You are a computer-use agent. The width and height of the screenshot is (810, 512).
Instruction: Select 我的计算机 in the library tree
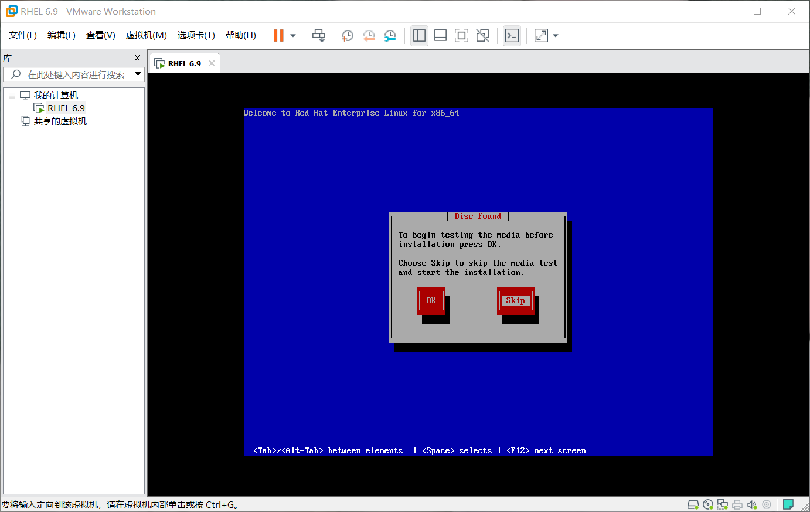pos(56,96)
